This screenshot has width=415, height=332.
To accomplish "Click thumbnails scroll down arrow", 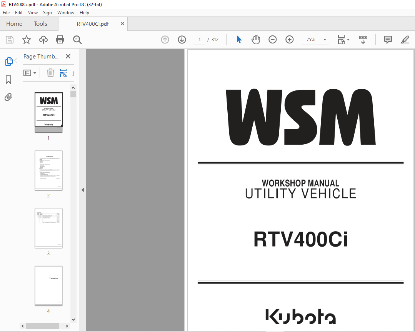I will (x=73, y=320).
